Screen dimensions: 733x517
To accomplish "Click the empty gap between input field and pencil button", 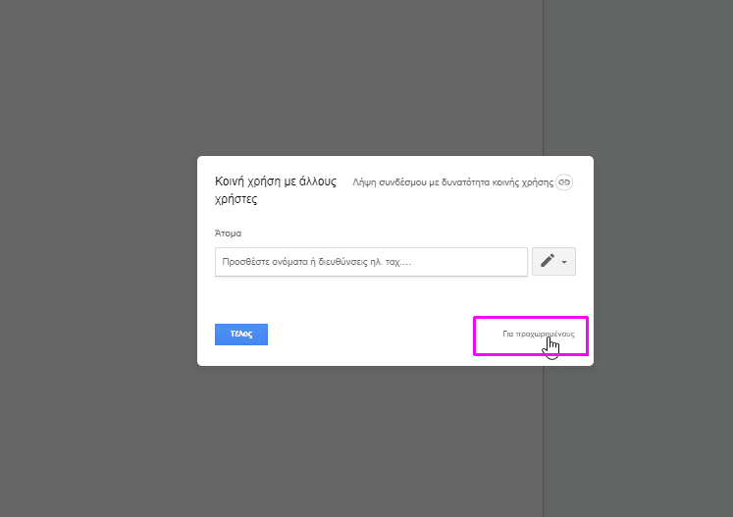I will [530, 263].
